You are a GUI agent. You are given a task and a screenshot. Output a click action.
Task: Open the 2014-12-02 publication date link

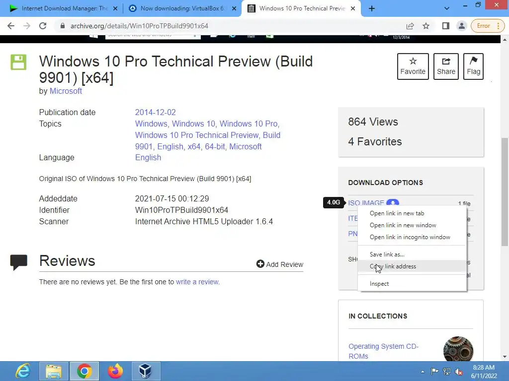click(156, 113)
